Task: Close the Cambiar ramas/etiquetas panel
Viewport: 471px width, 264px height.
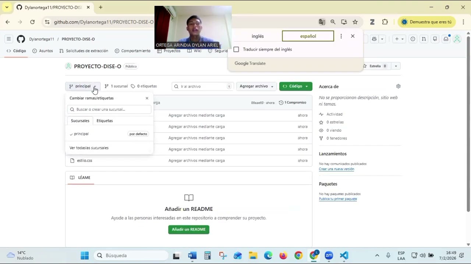Action: tap(147, 98)
